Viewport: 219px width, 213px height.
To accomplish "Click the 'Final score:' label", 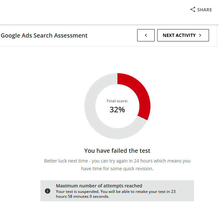I will click(x=117, y=101).
